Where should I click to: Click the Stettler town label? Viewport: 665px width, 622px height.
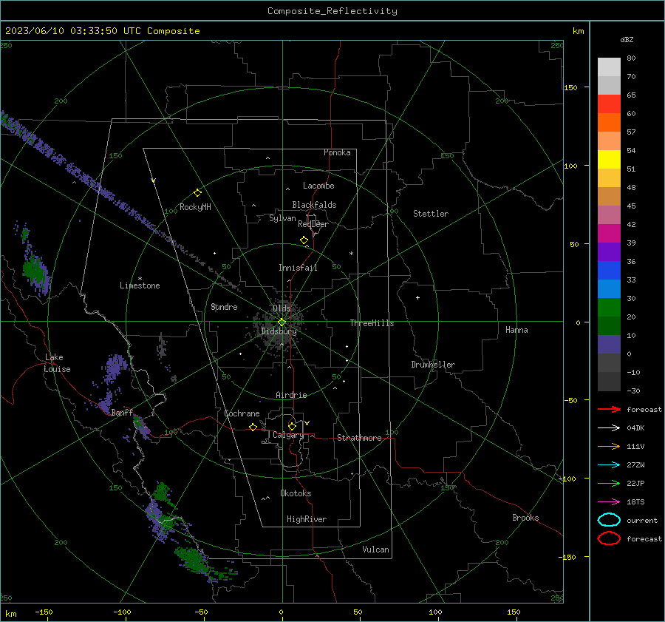[x=431, y=214]
